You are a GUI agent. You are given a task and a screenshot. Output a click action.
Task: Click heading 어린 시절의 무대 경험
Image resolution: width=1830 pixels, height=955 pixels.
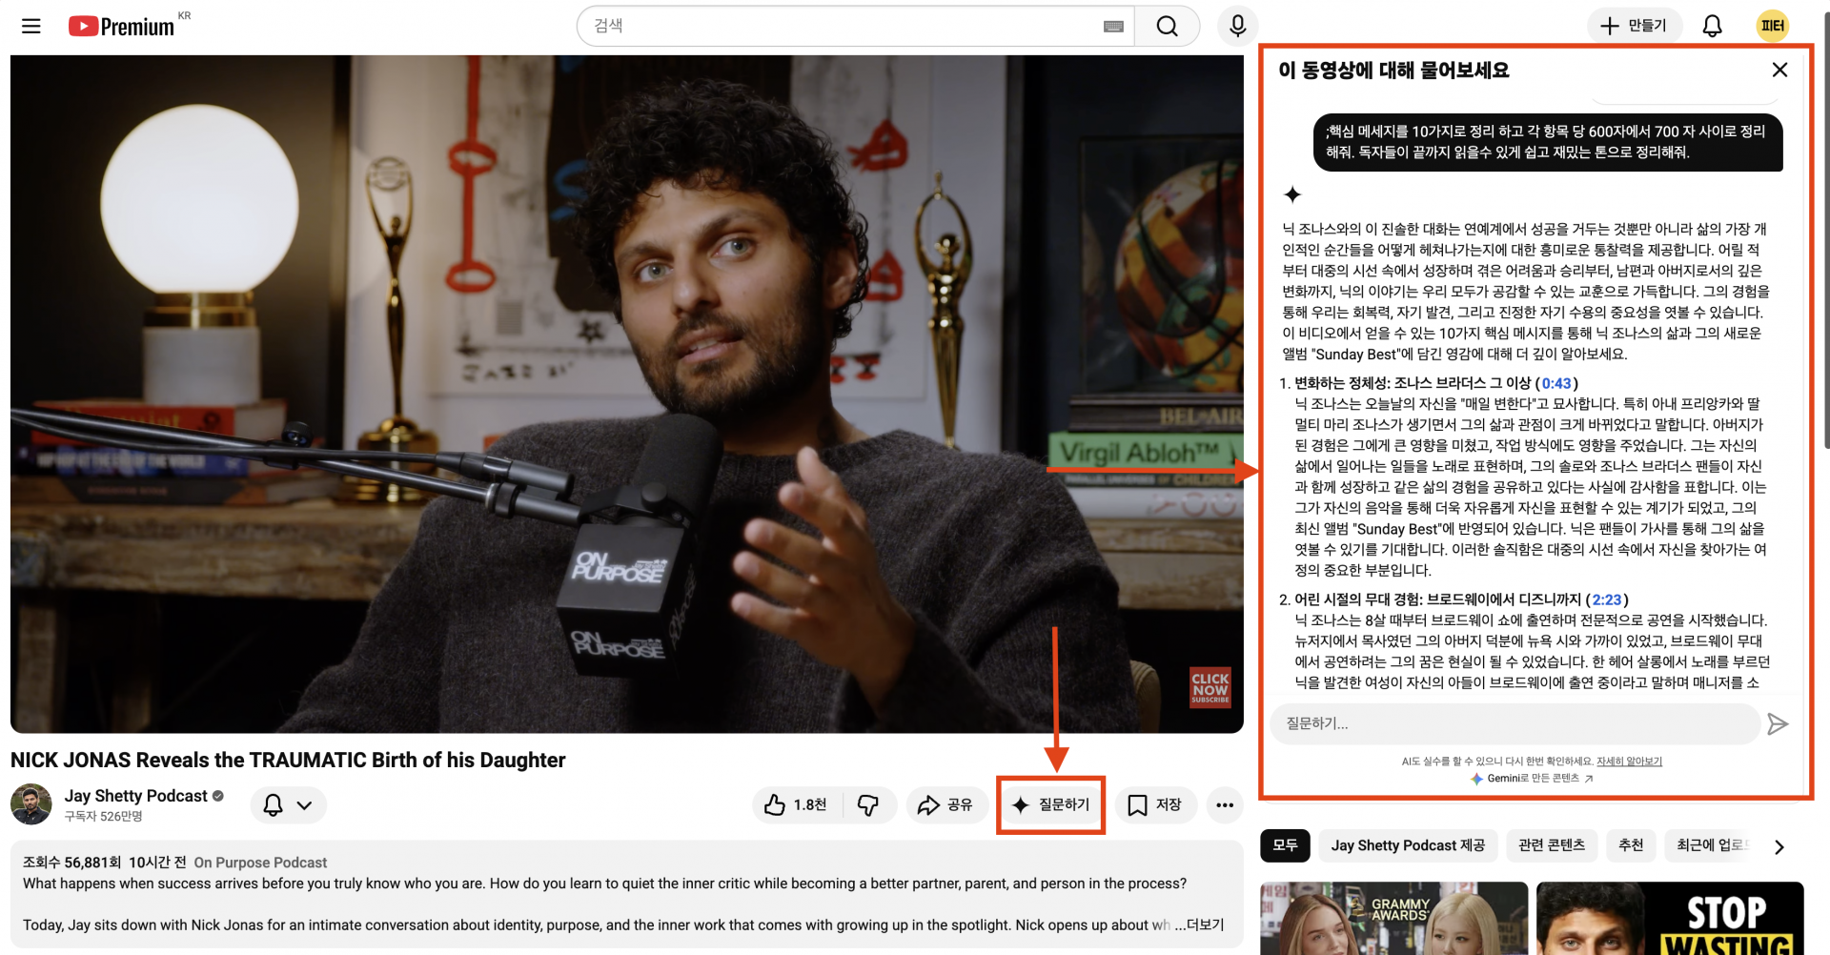coord(1438,599)
